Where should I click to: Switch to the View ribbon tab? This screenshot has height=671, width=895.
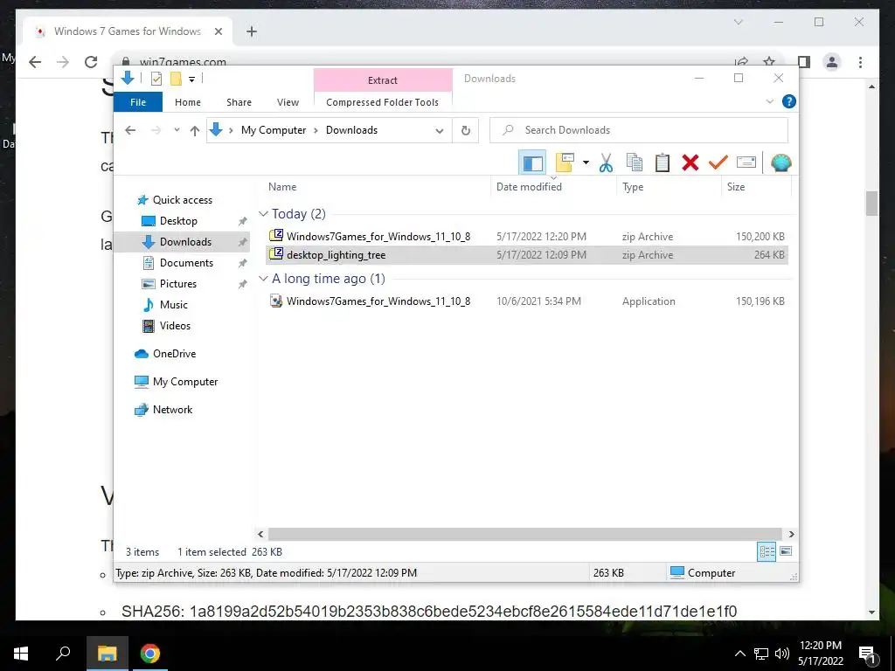(x=288, y=102)
